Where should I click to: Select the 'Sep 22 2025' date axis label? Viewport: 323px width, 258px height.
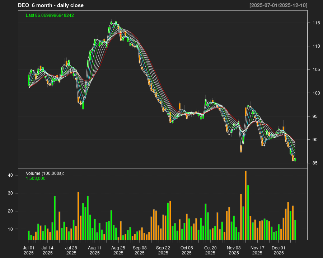[x=163, y=250]
